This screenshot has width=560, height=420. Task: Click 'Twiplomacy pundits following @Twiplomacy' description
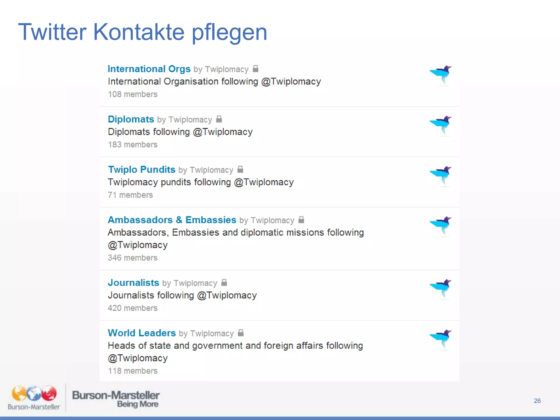201,182
